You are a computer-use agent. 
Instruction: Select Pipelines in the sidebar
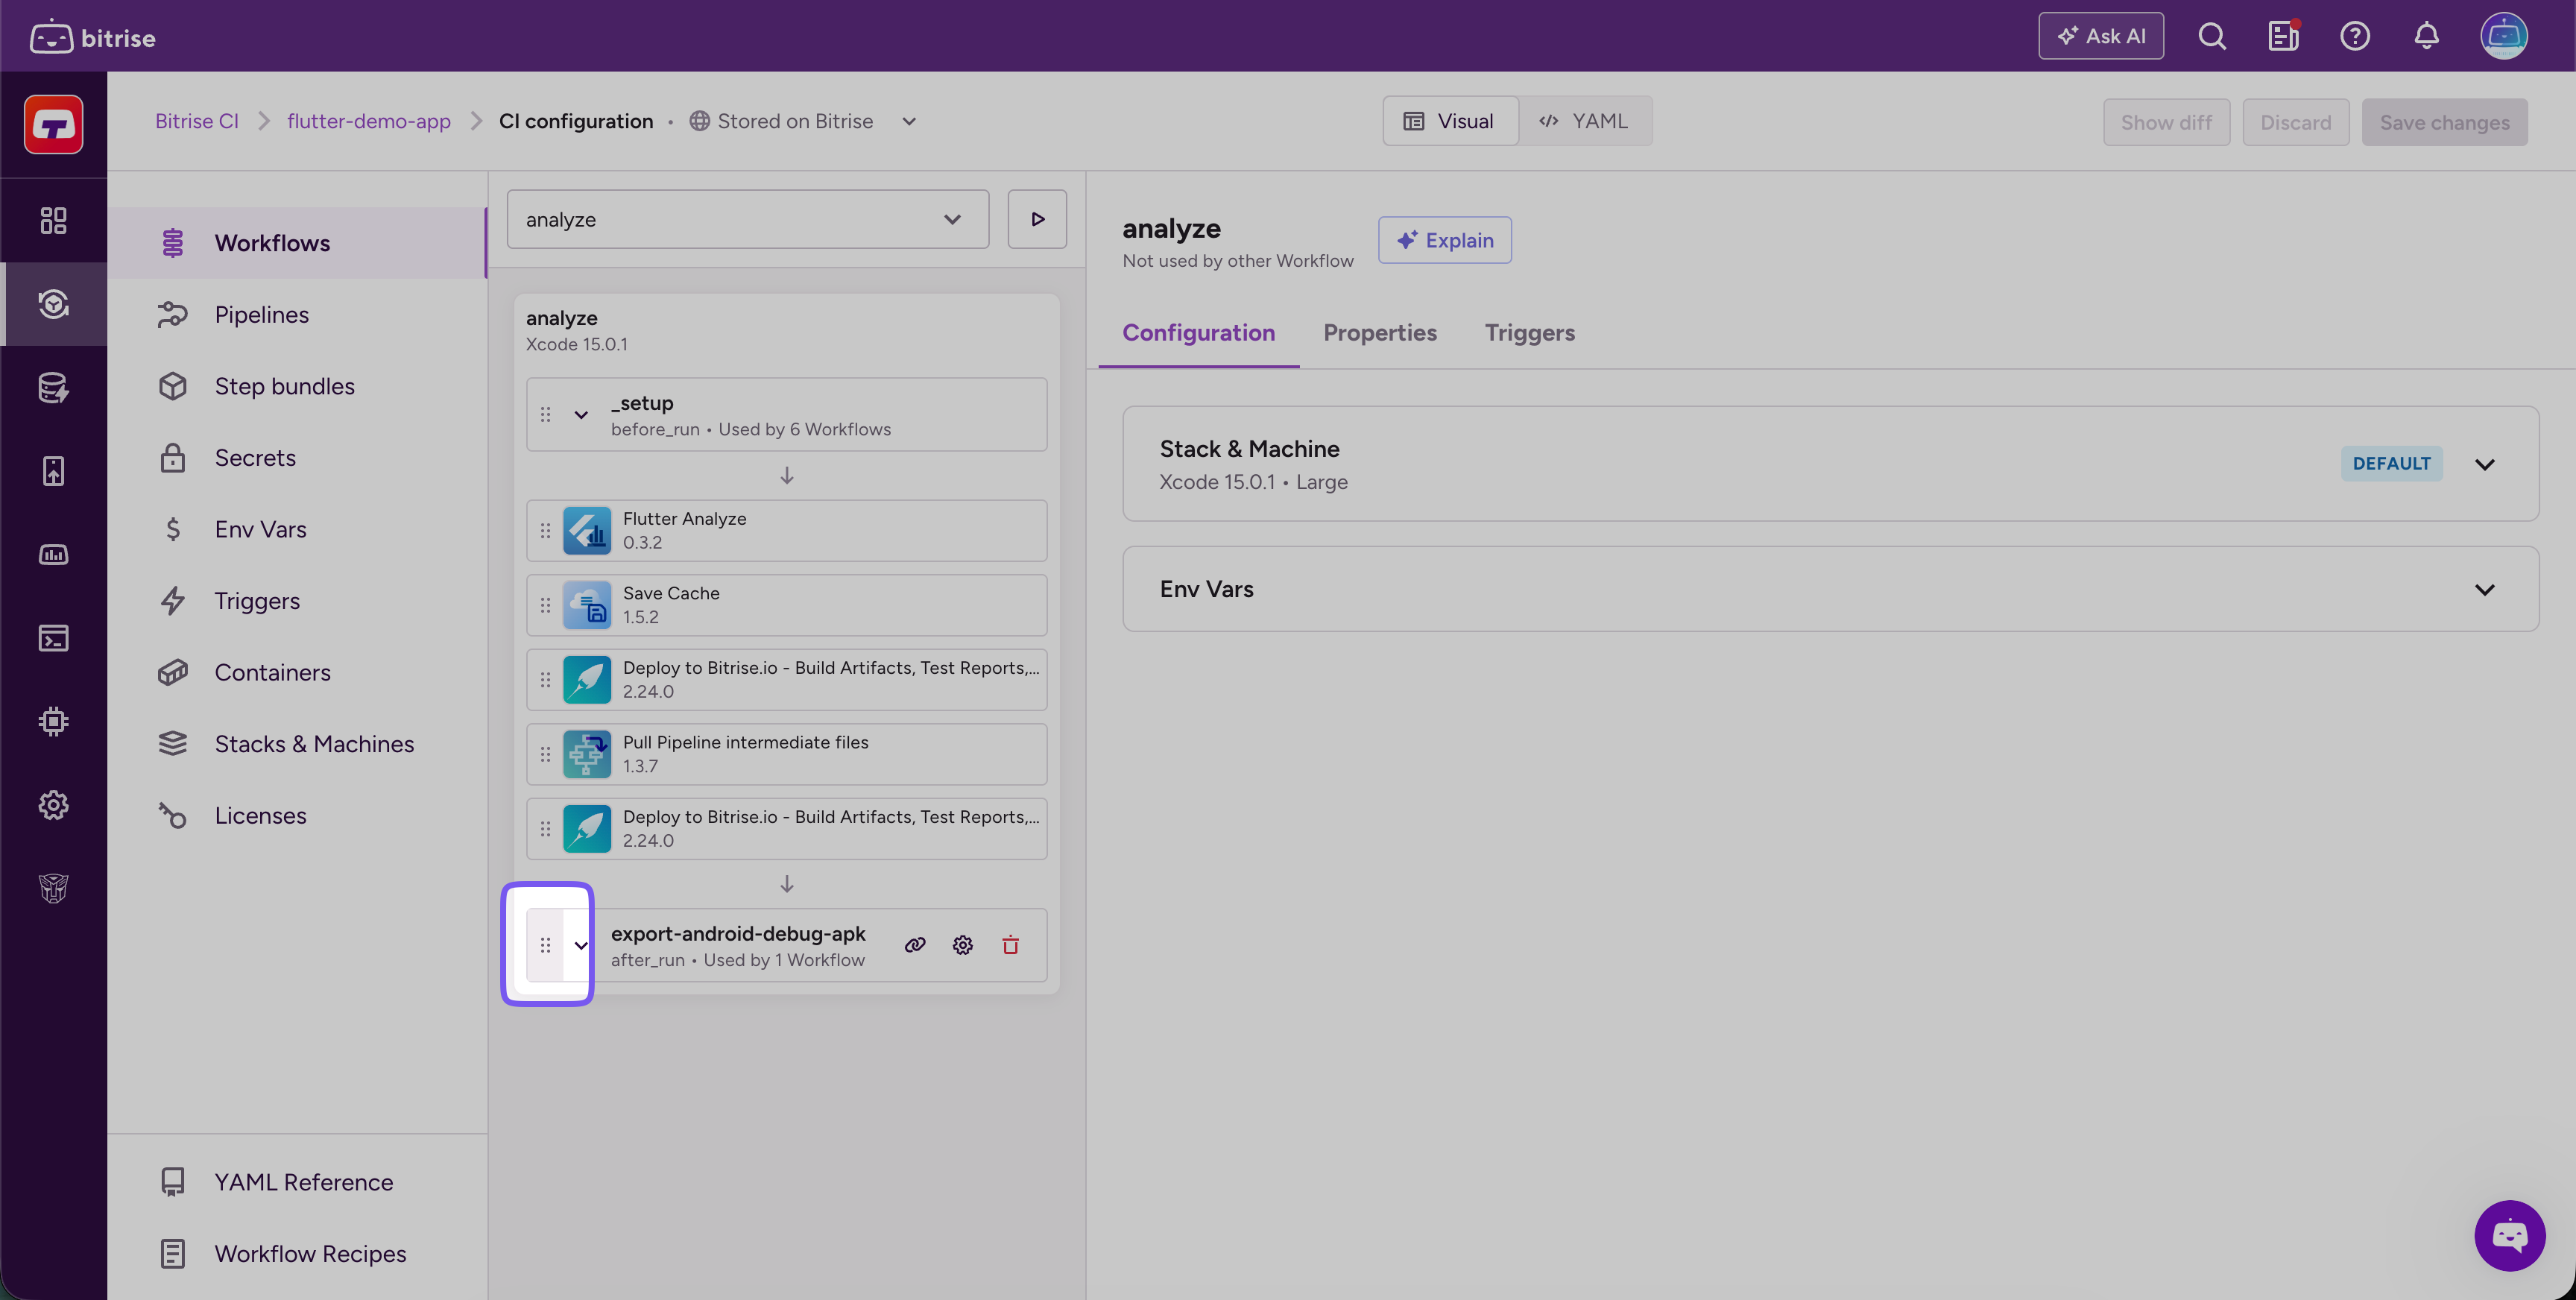[297, 315]
